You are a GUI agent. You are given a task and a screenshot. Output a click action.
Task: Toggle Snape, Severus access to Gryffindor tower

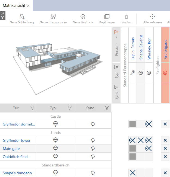point(141,140)
